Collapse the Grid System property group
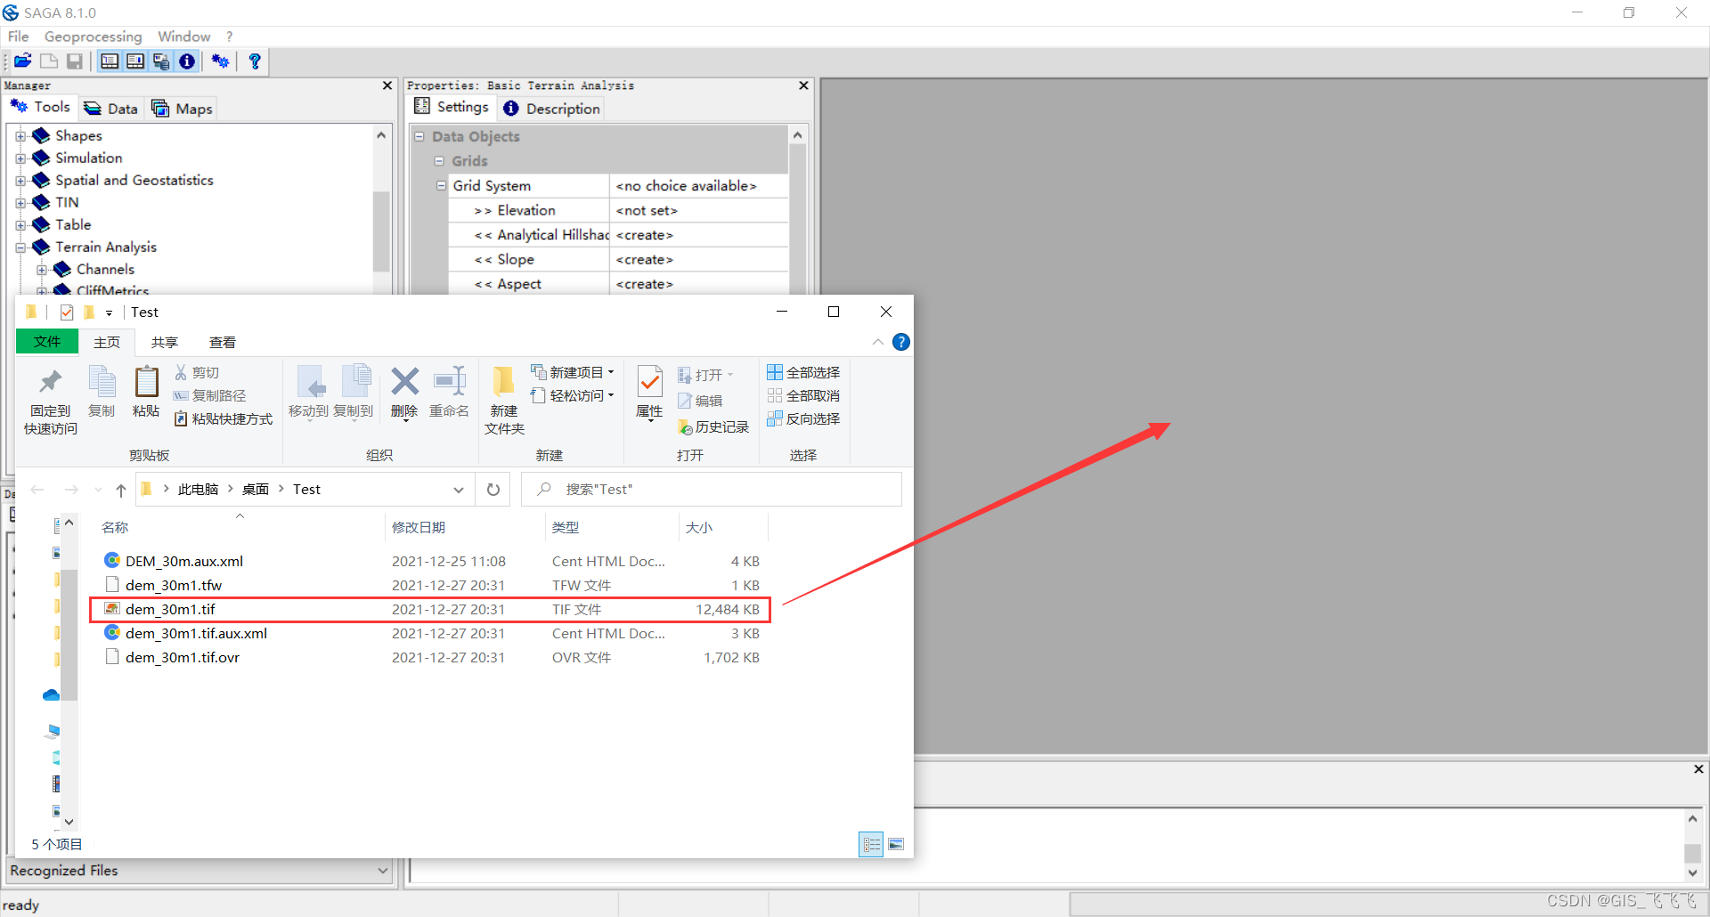Viewport: 1710px width, 917px height. (x=441, y=185)
